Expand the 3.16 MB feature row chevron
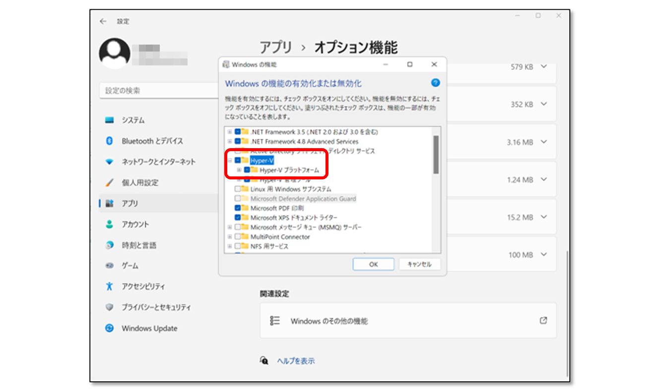This screenshot has height=391, width=650. 544,142
